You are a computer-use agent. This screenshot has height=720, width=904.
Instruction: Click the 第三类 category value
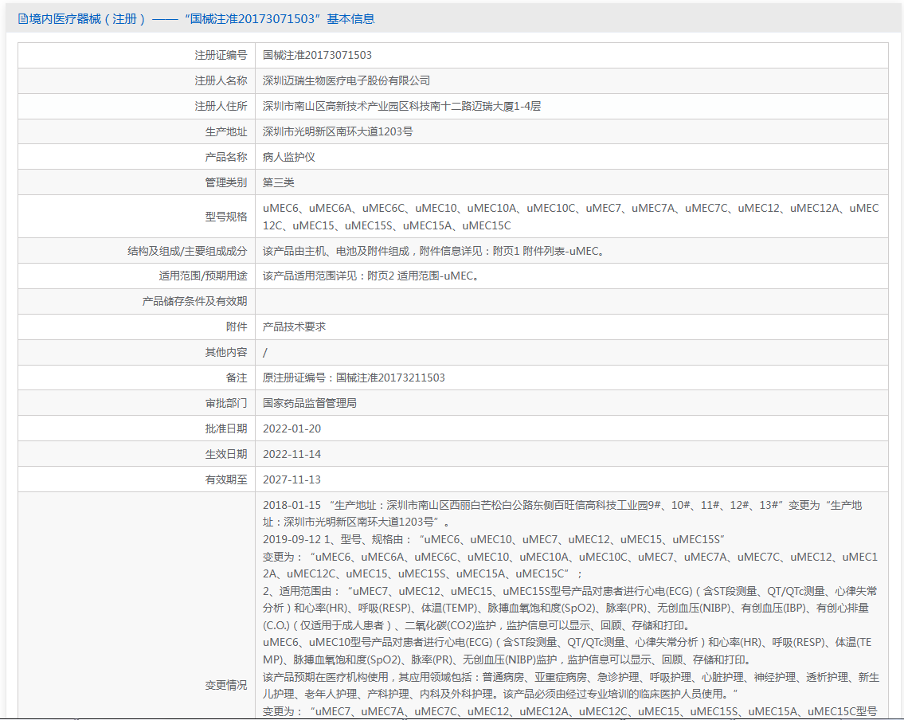(279, 182)
